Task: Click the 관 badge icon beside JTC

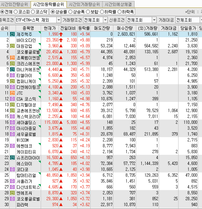Action: [x=12, y=93]
